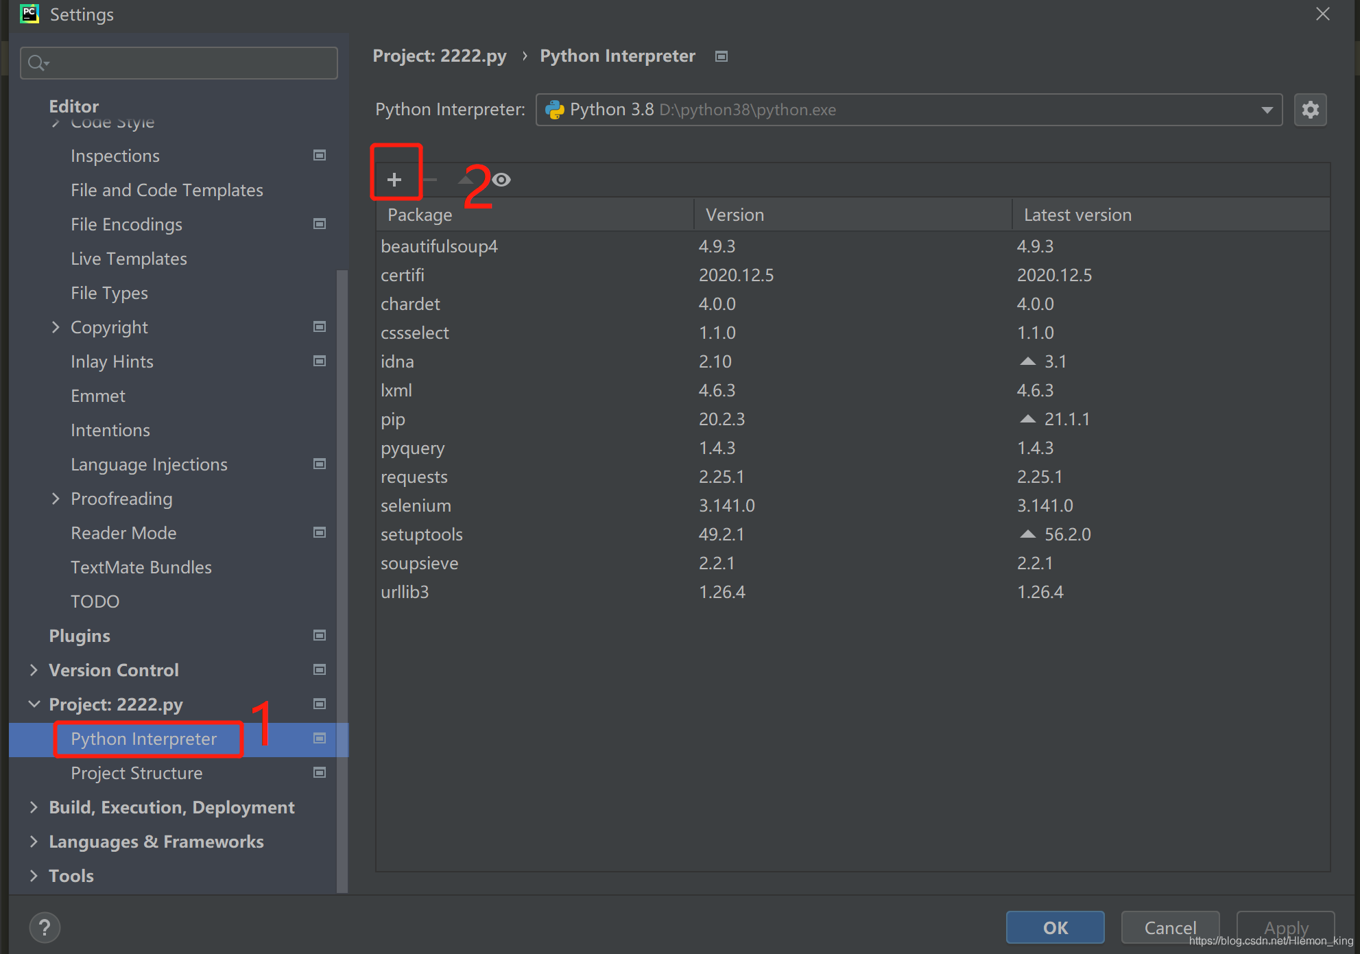The width and height of the screenshot is (1360, 954).
Task: Click the add package icon
Action: [x=396, y=179]
